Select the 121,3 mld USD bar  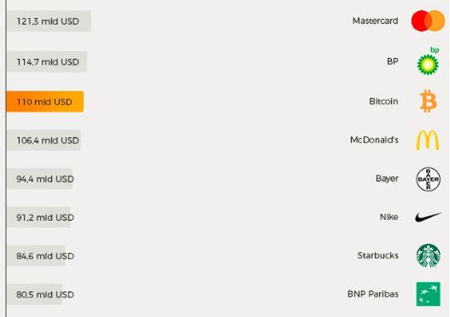click(x=49, y=21)
